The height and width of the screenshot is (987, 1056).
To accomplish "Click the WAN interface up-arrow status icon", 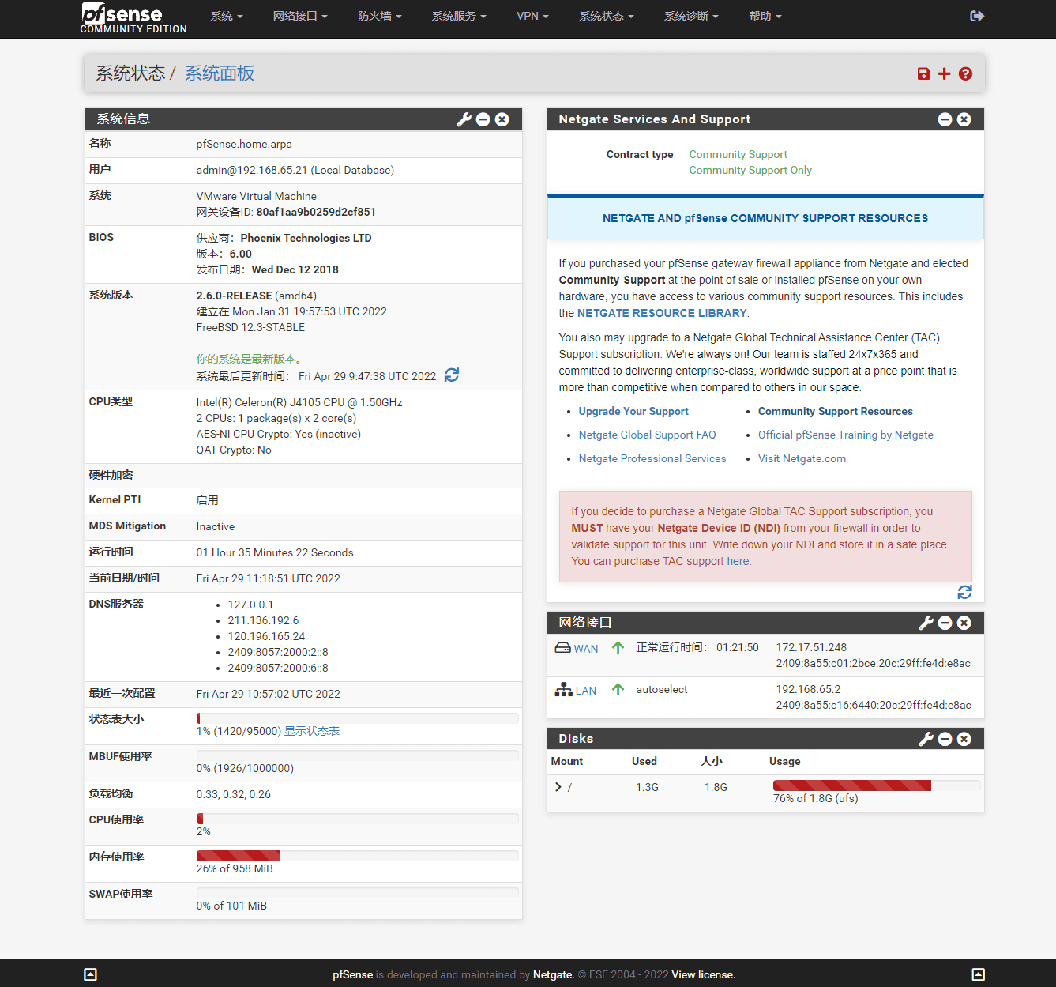I will [618, 648].
